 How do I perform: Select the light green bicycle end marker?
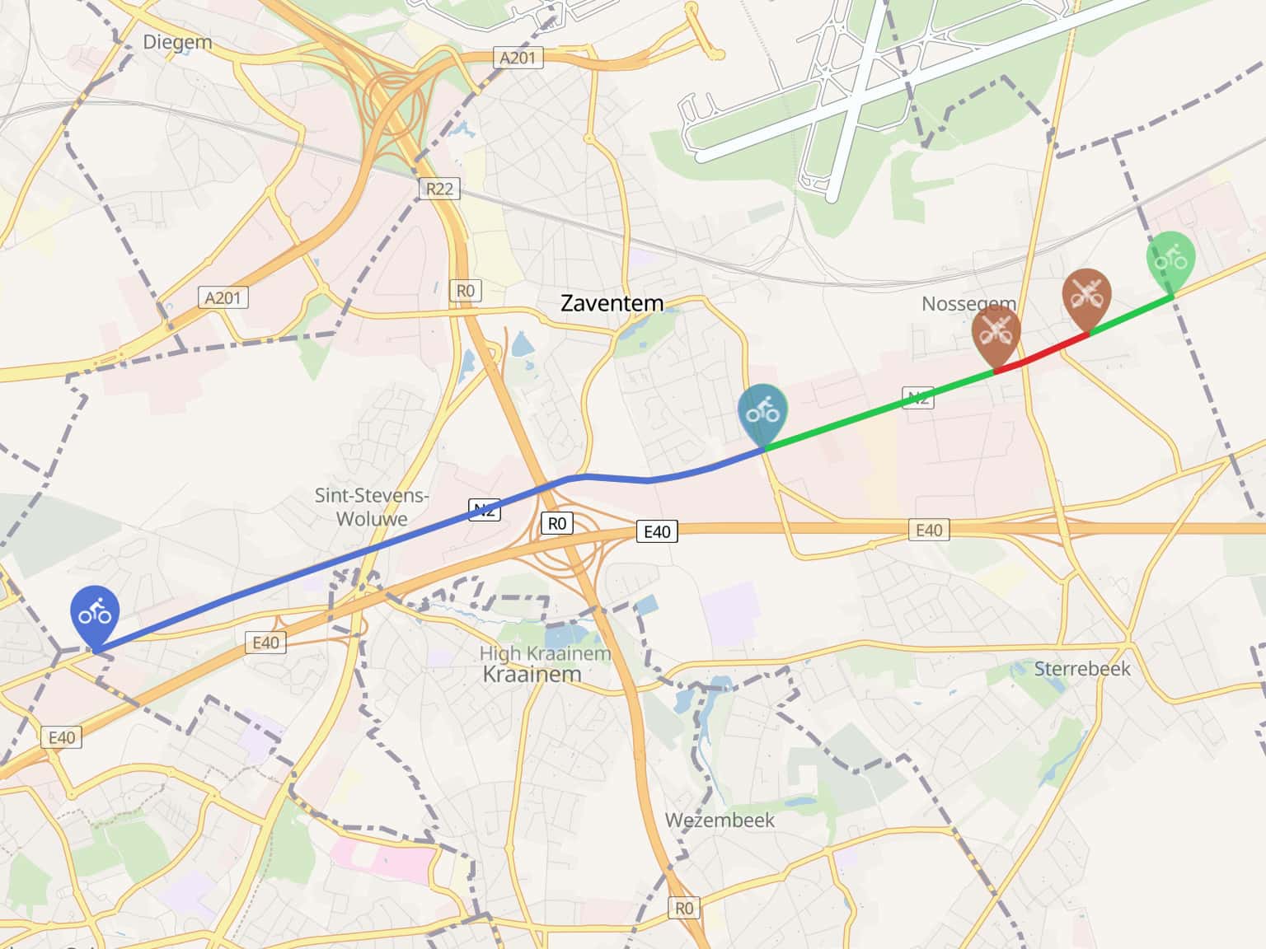[1171, 260]
